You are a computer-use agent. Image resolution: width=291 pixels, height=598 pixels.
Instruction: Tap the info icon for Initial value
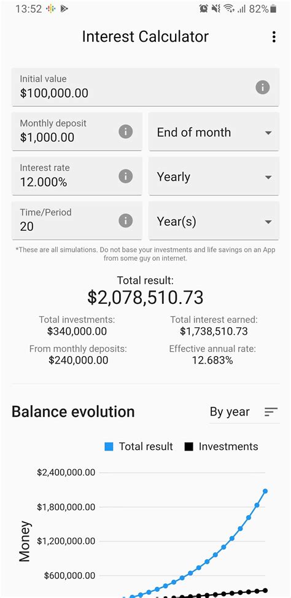point(262,87)
